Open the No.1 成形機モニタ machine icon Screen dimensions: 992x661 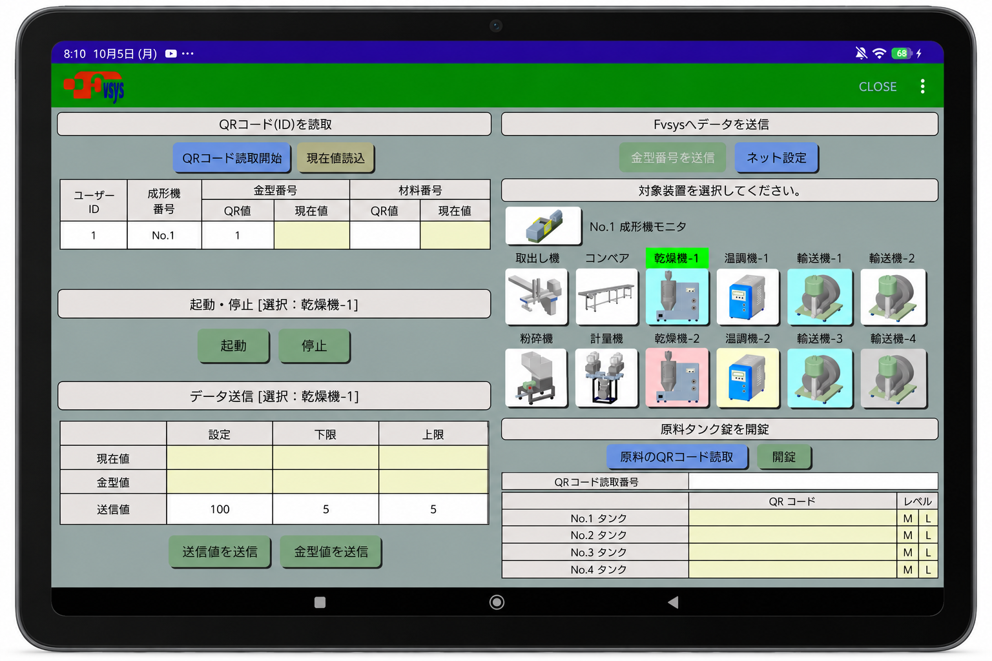[543, 226]
